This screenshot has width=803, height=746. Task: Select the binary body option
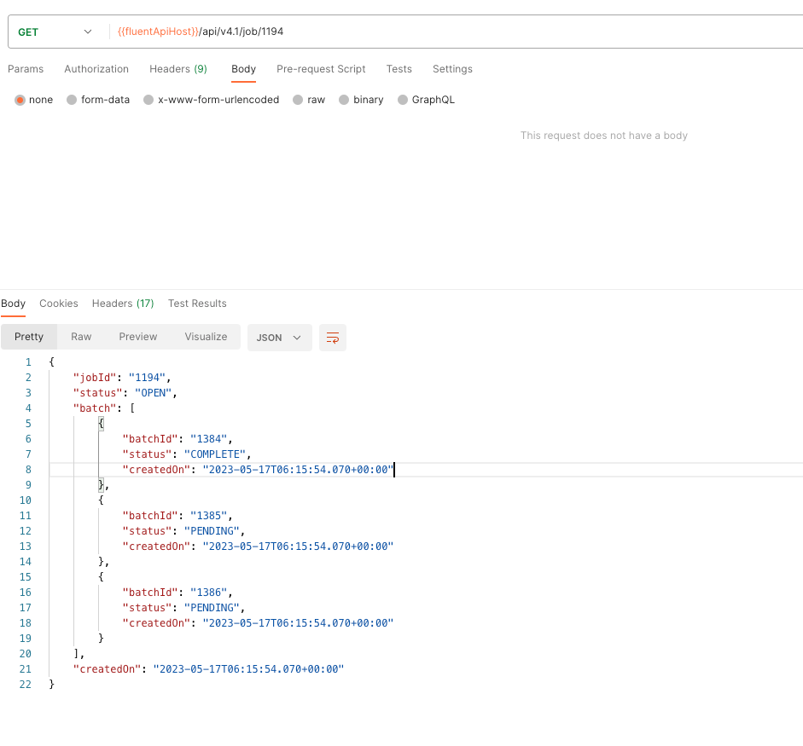point(344,100)
